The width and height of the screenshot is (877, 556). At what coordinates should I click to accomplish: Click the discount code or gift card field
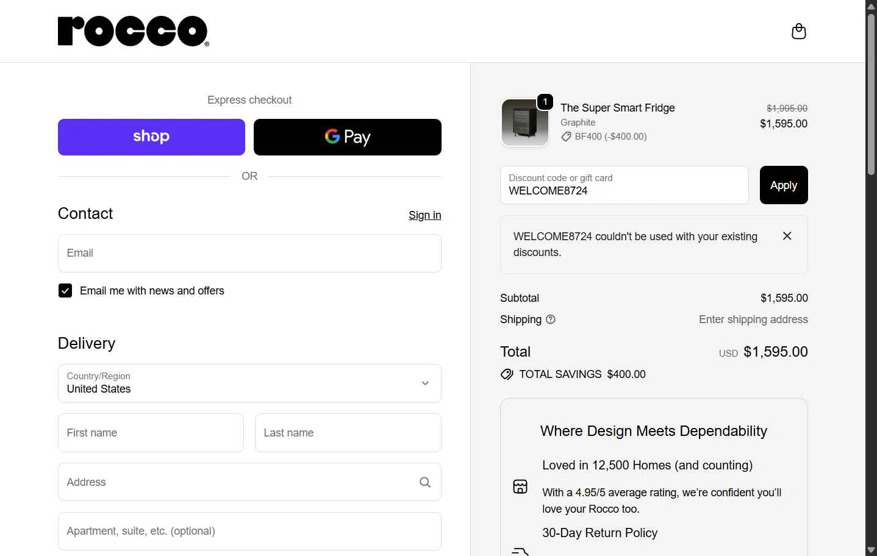click(x=624, y=185)
